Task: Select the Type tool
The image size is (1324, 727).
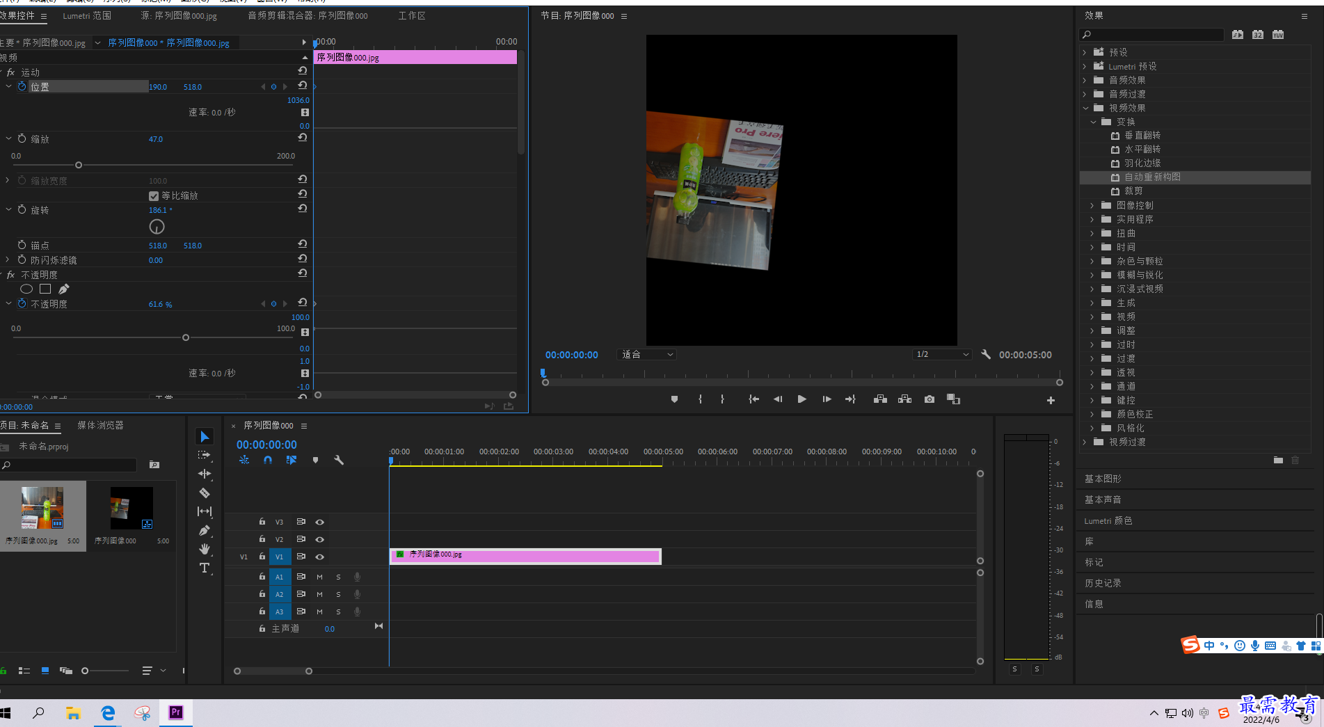Action: click(205, 568)
